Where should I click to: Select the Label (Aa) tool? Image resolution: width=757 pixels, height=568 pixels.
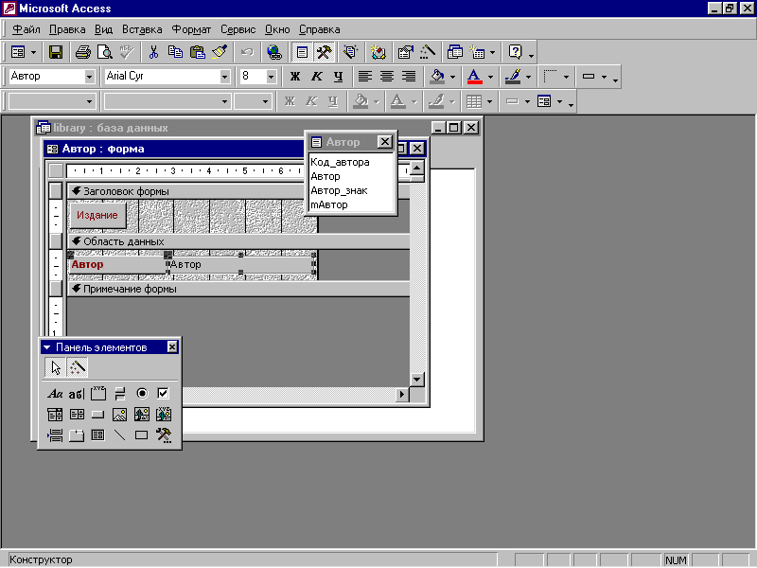[x=55, y=394]
